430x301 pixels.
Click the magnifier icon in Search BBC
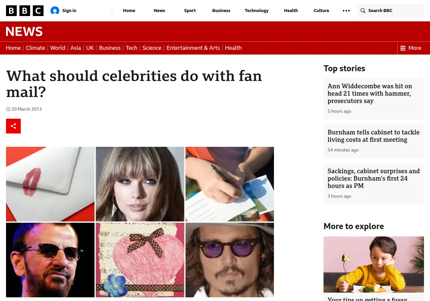point(363,11)
